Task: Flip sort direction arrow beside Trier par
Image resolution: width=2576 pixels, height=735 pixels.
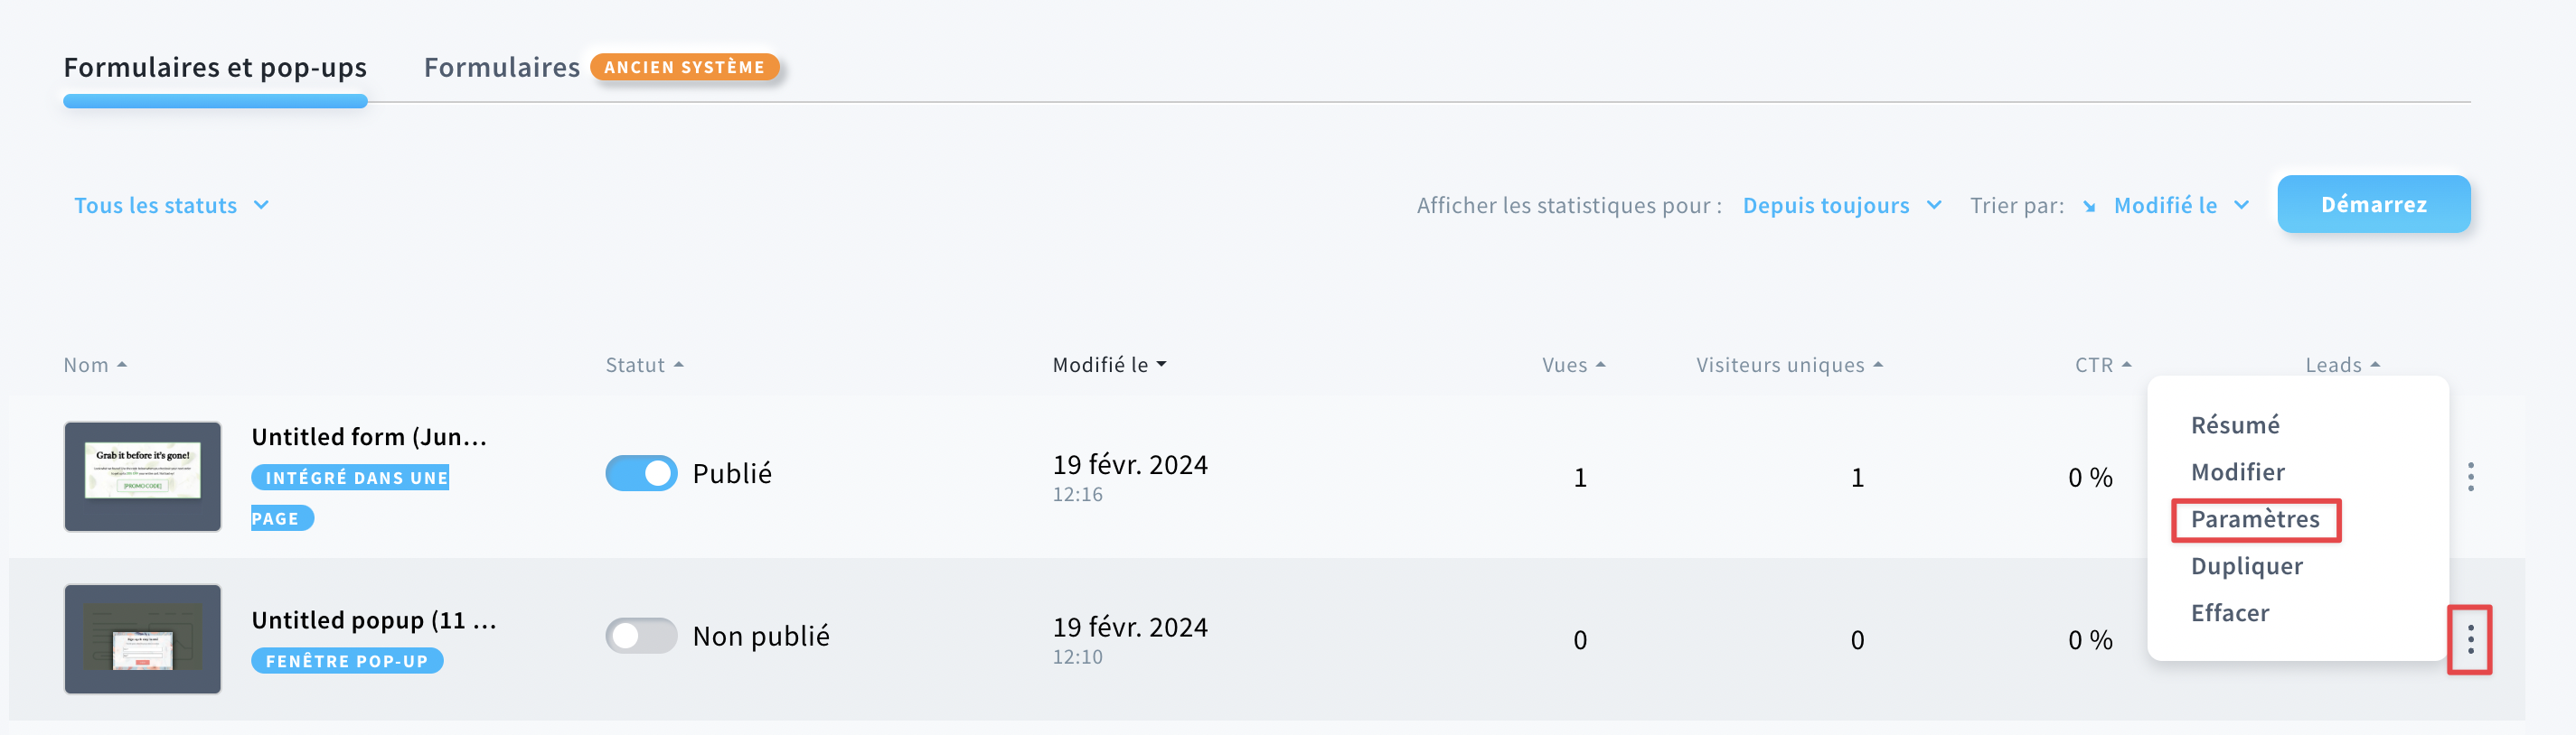Action: [2089, 207]
